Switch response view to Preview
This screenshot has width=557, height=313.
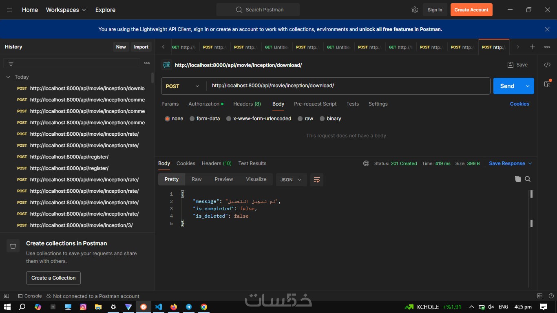click(224, 179)
